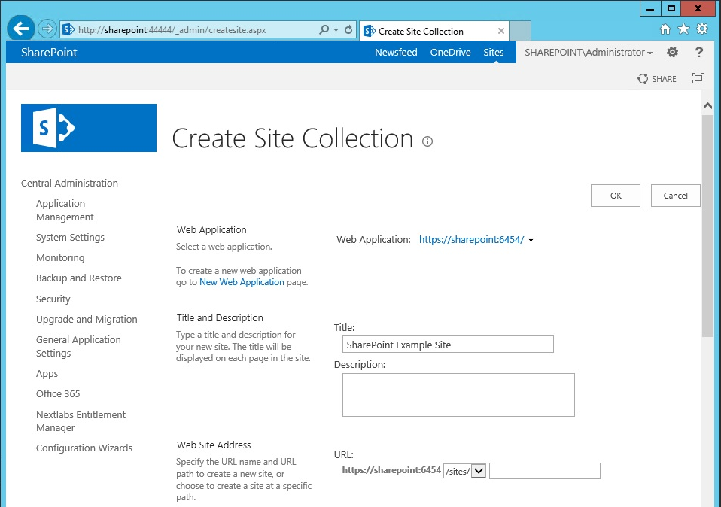This screenshot has width=721, height=507.
Task: Go back with the browser back arrow
Action: tap(20, 29)
